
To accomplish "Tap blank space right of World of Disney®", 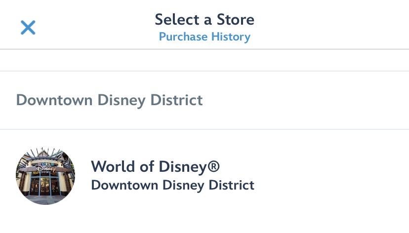I will [x=316, y=167].
